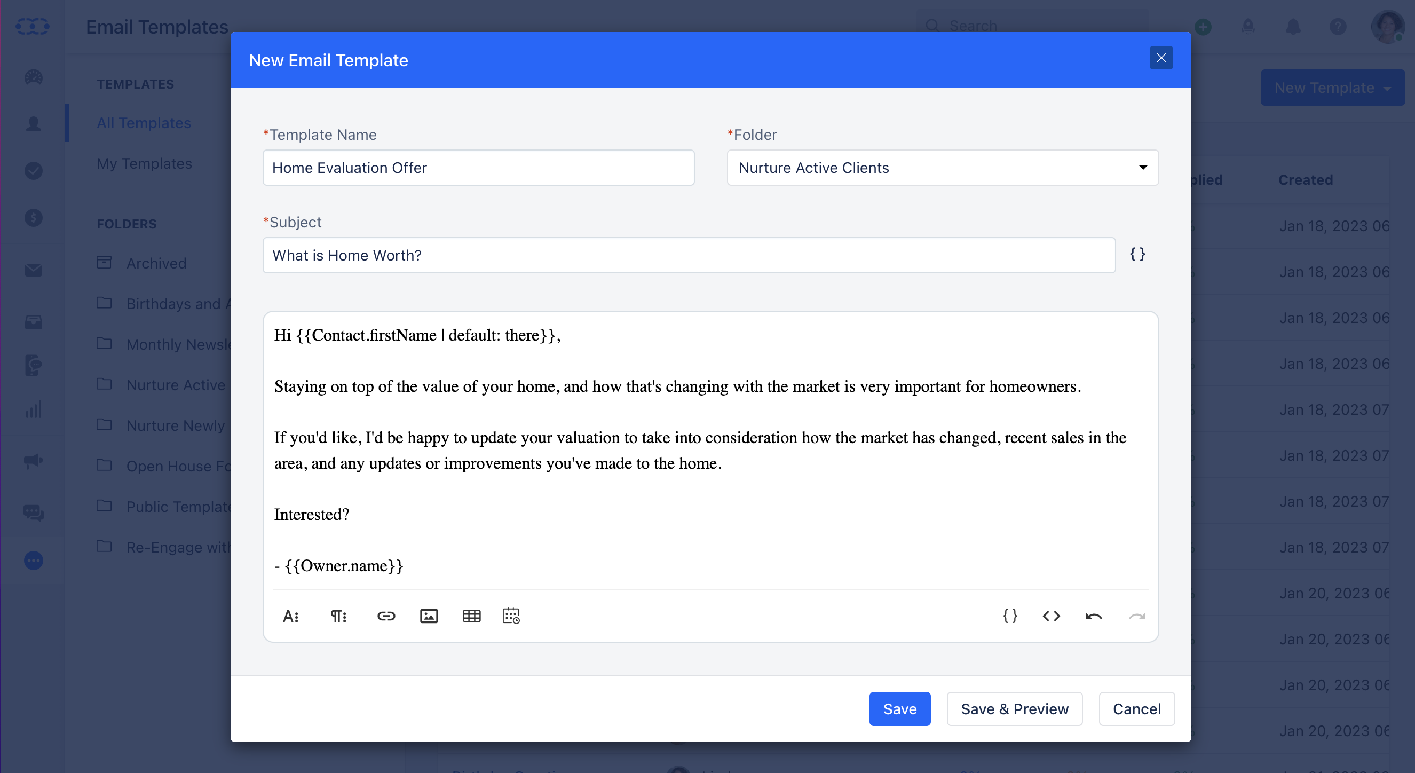The image size is (1415, 773).
Task: Cancel the new template dialog
Action: [1136, 709]
